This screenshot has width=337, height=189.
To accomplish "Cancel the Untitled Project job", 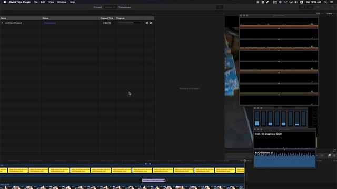I will tap(151, 23).
